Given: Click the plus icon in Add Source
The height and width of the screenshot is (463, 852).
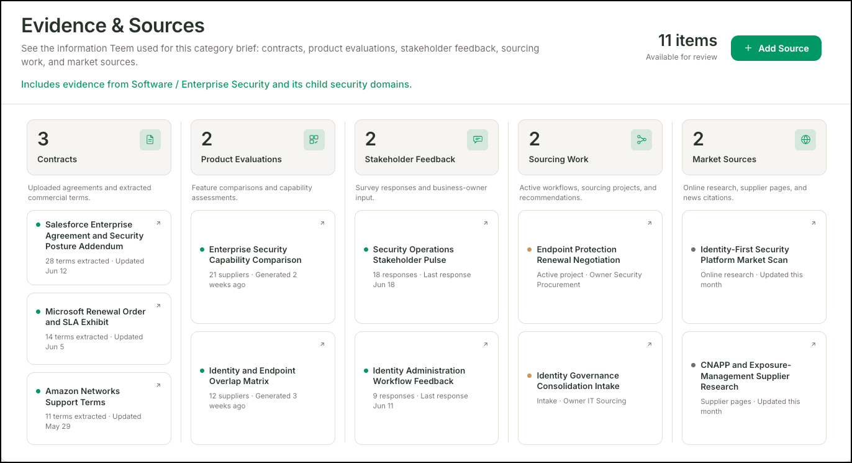Looking at the screenshot, I should pos(748,48).
